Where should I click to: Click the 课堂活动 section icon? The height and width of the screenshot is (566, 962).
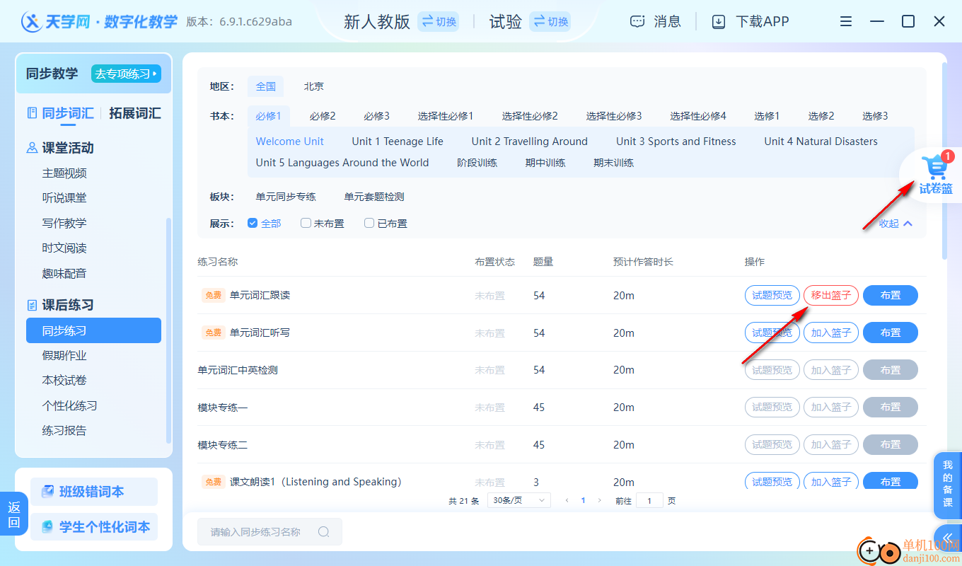[x=32, y=148]
